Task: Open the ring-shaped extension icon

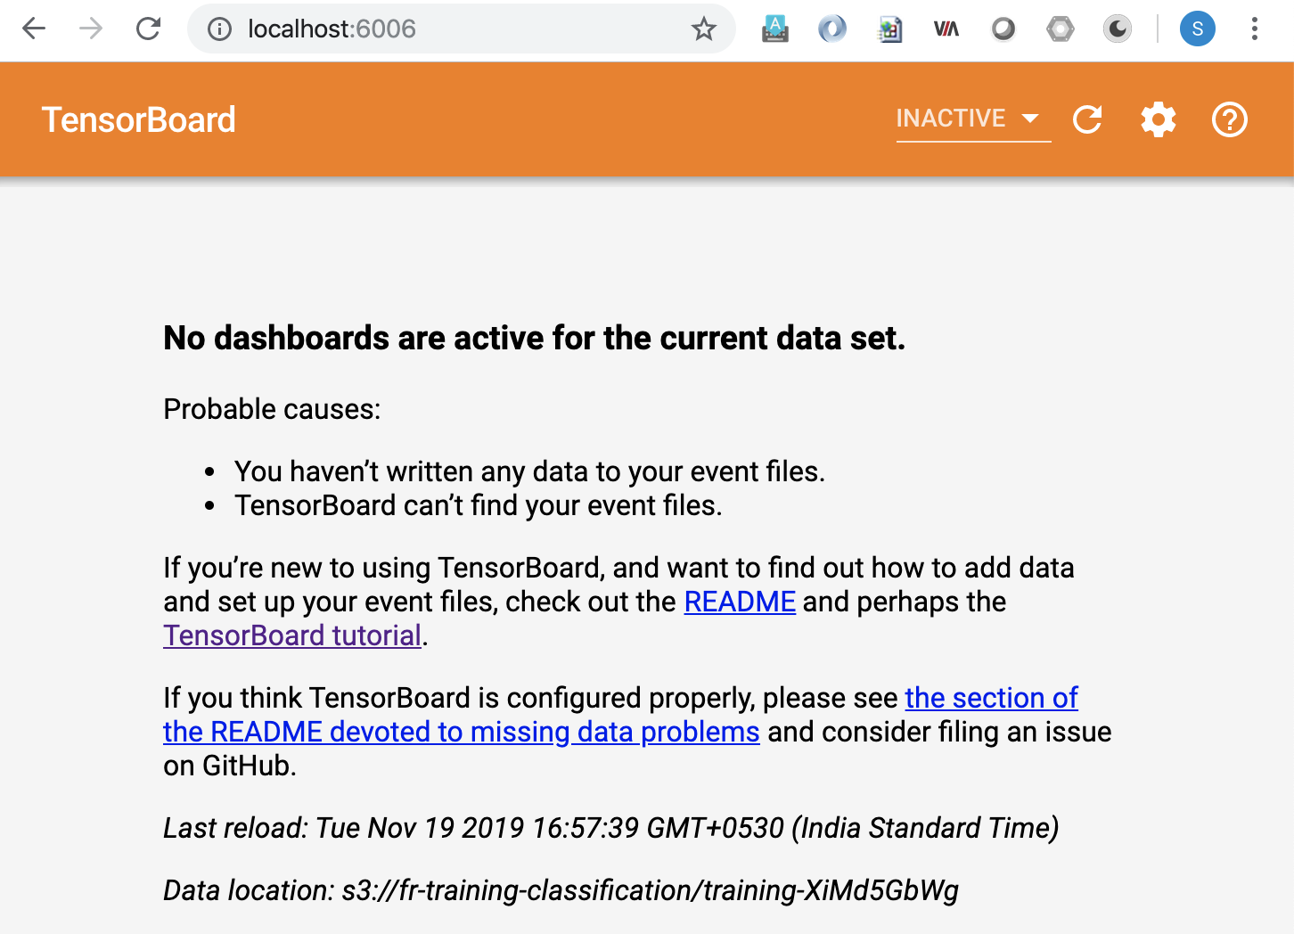Action: tap(1003, 29)
